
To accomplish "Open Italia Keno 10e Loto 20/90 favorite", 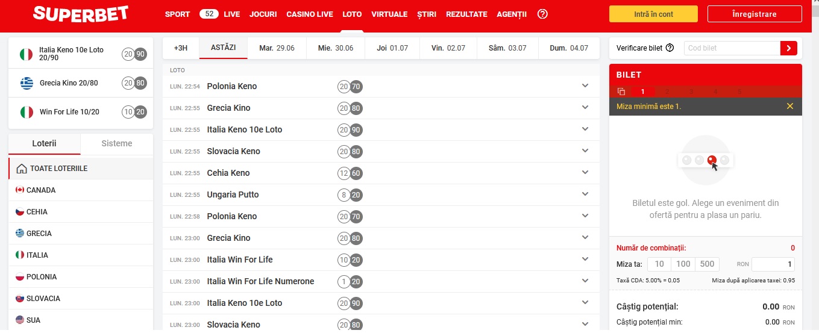I will click(x=81, y=54).
